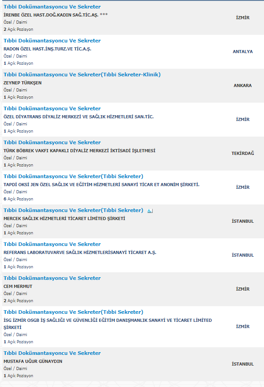264x387 pixels.
Task: Open the ÖZEL DİYATRANS DİYALİZ MERKEZİ listing title
Action: pos(52,108)
